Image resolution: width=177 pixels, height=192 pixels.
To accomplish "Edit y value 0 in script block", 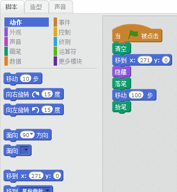I will pos(166,60).
